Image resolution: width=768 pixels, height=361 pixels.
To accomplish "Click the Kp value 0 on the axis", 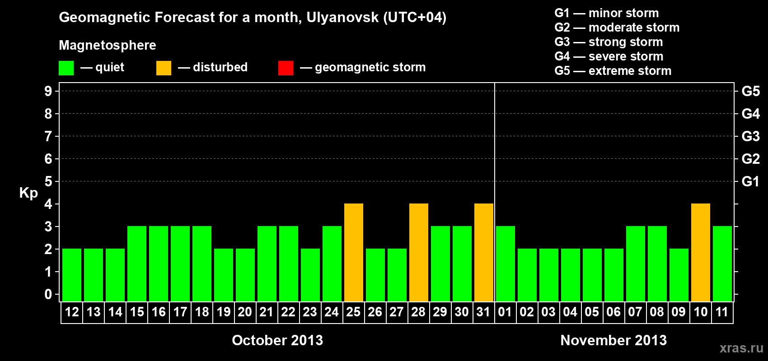I will 48,294.
